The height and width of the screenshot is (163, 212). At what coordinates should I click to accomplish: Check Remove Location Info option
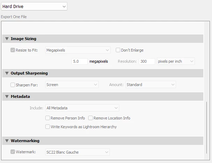click(x=91, y=118)
